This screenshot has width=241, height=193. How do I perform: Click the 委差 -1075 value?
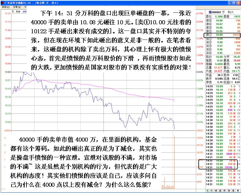pyautogui.click(x=236, y=16)
